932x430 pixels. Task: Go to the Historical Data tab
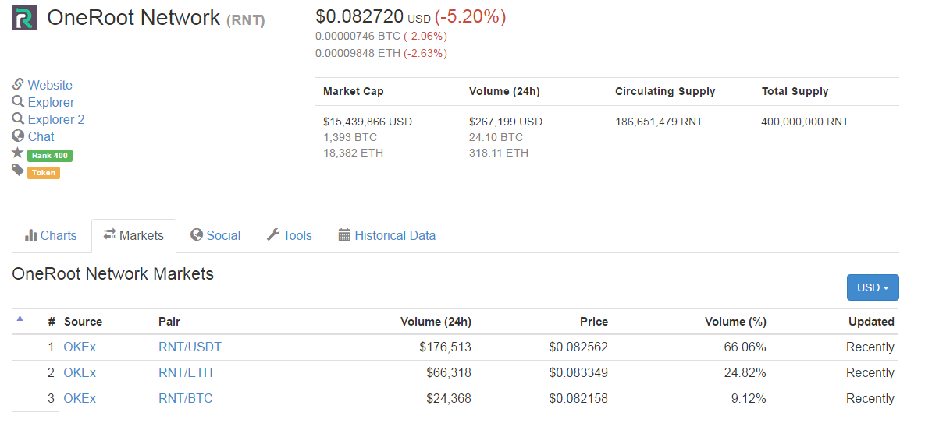(x=386, y=235)
